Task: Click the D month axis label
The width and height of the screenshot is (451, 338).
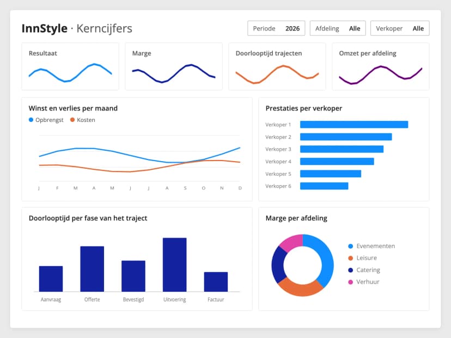Action: 240,188
